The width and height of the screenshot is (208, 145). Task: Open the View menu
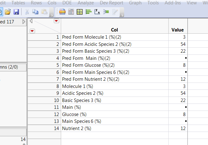192,3
